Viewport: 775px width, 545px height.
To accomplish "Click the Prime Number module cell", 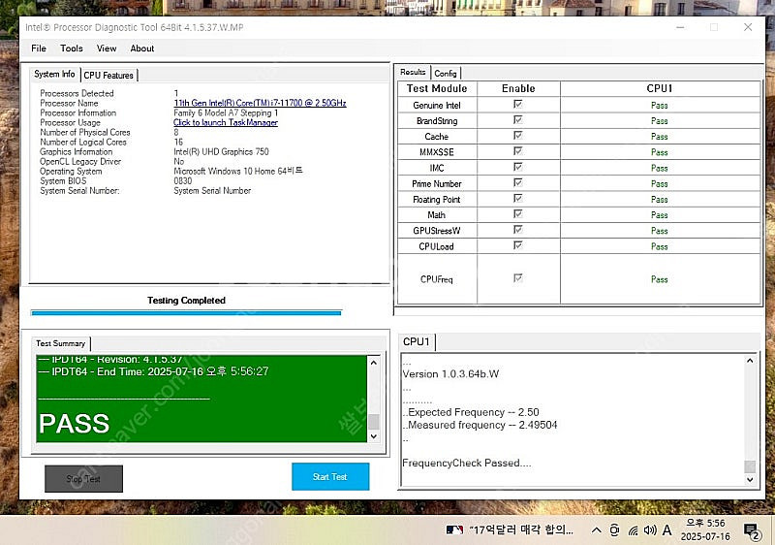I will 437,184.
